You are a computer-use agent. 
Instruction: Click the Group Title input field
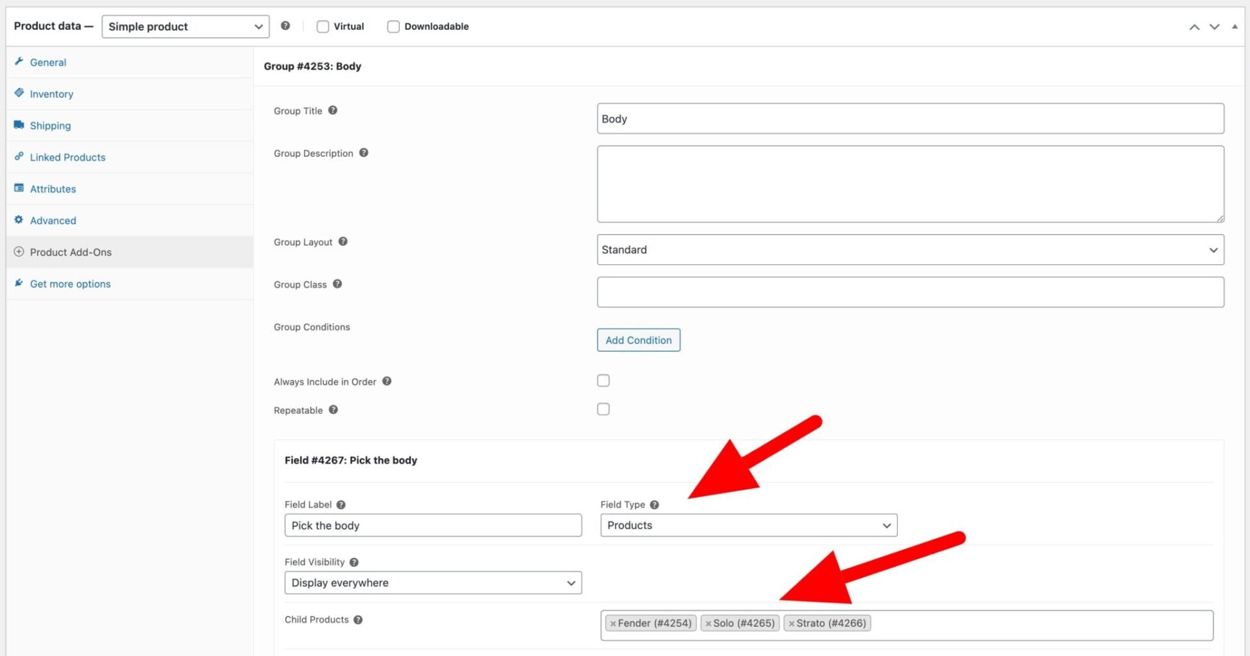click(910, 118)
